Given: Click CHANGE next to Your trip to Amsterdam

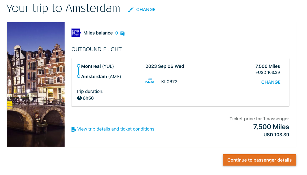Looking at the screenshot, I should click(146, 9).
